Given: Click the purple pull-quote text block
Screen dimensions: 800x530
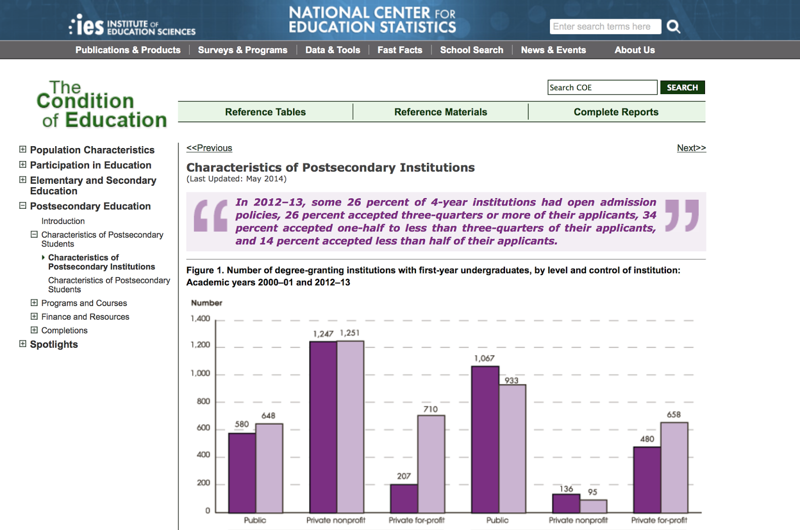Looking at the screenshot, I should 446,222.
